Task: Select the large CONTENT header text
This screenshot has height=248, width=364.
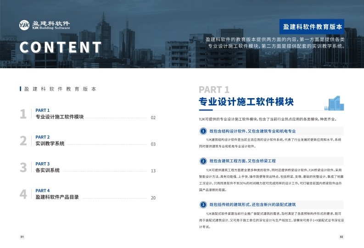Action: (x=60, y=47)
